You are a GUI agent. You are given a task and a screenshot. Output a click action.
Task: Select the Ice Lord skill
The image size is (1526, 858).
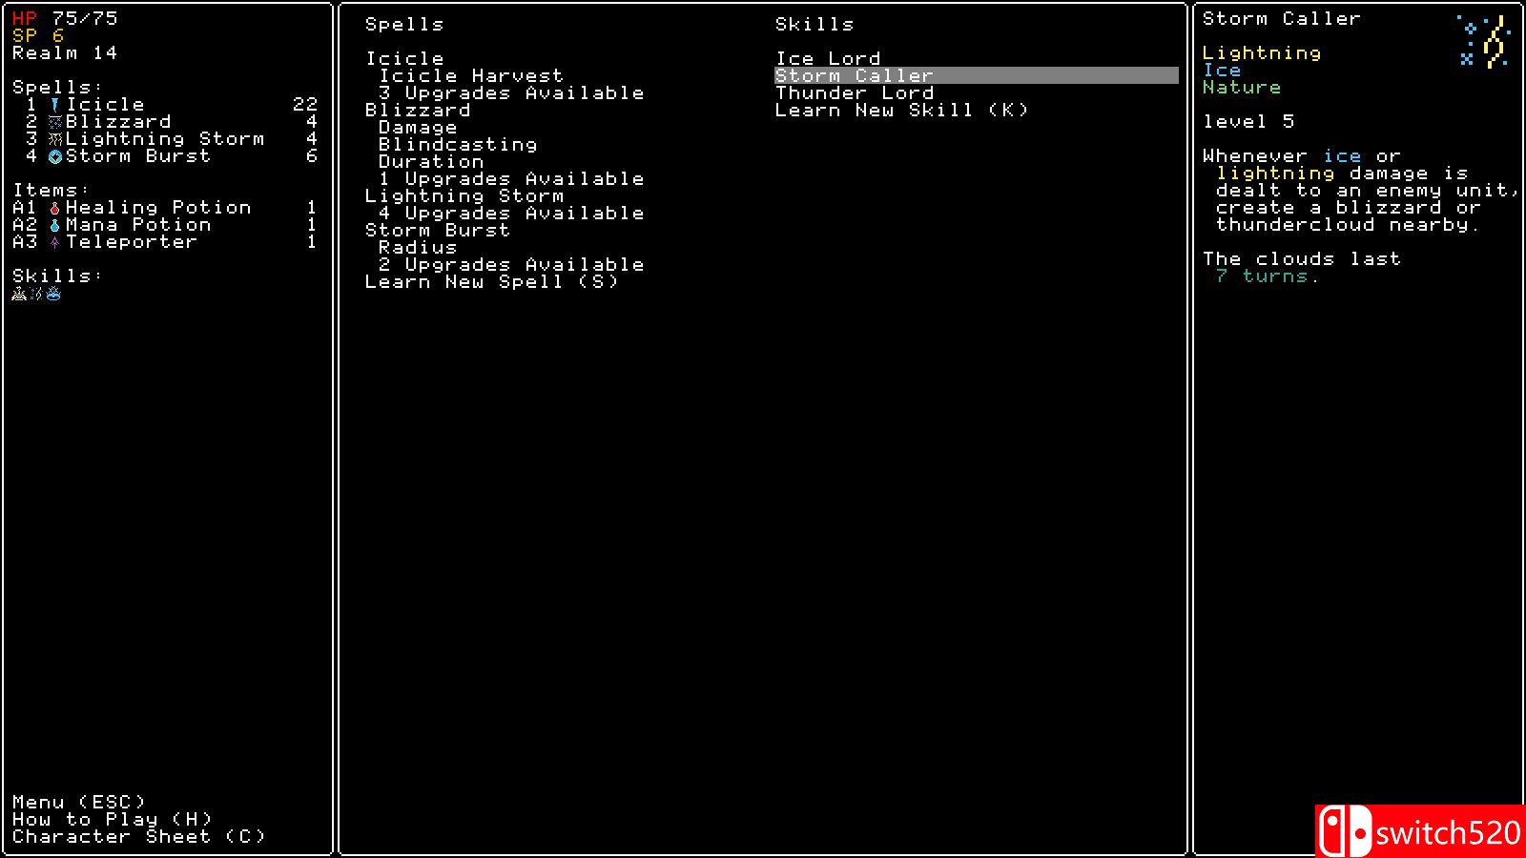(828, 58)
